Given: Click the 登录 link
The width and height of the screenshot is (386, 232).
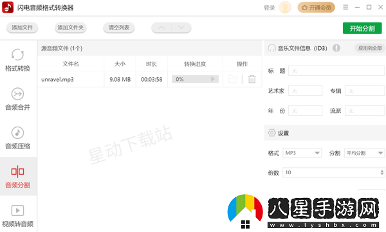Looking at the screenshot, I should (x=269, y=8).
